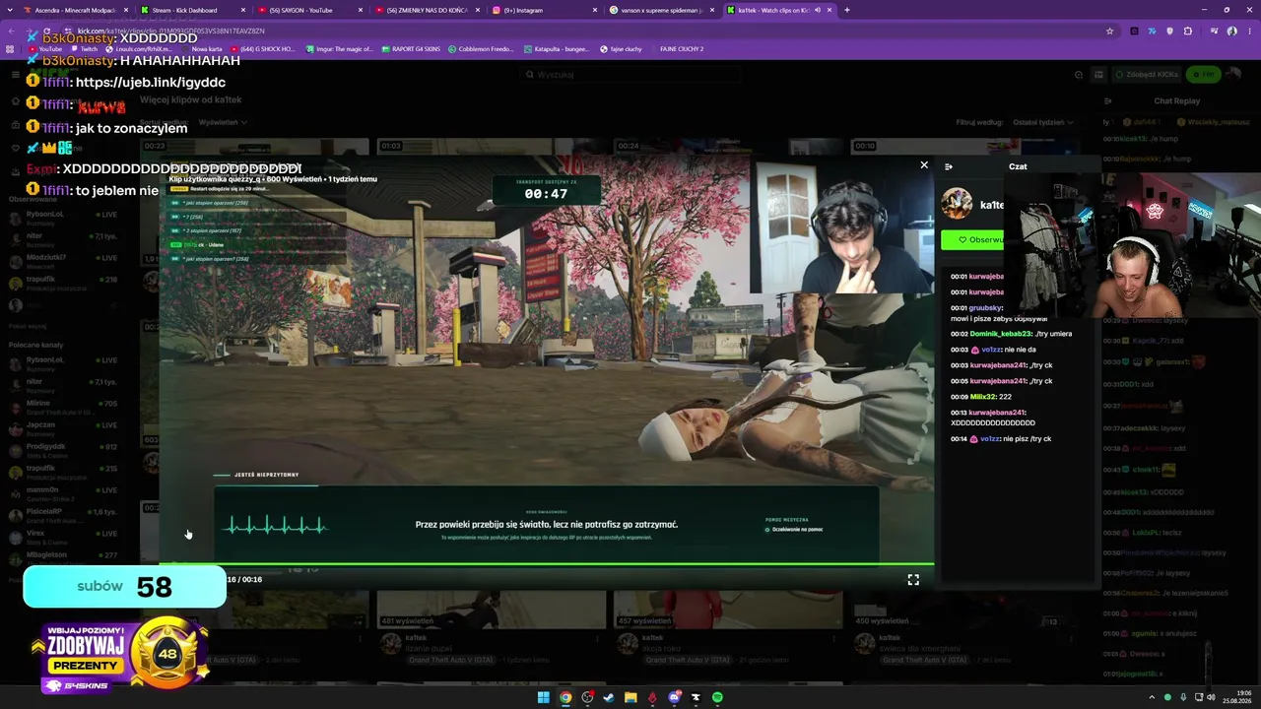Open Steam from the taskbar
The width and height of the screenshot is (1261, 709).
click(609, 697)
